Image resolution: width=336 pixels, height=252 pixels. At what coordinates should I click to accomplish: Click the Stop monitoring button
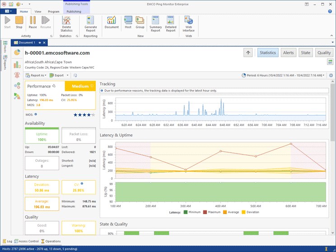pos(19,22)
